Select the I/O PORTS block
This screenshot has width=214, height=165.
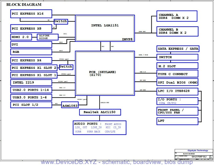[177, 101]
